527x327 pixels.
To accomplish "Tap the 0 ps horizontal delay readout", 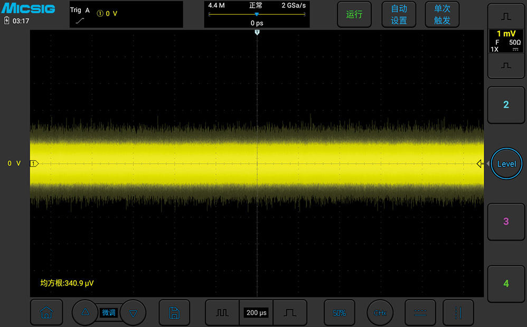I will coord(257,23).
